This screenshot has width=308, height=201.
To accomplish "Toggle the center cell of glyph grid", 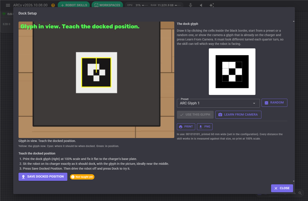I will (x=232, y=72).
